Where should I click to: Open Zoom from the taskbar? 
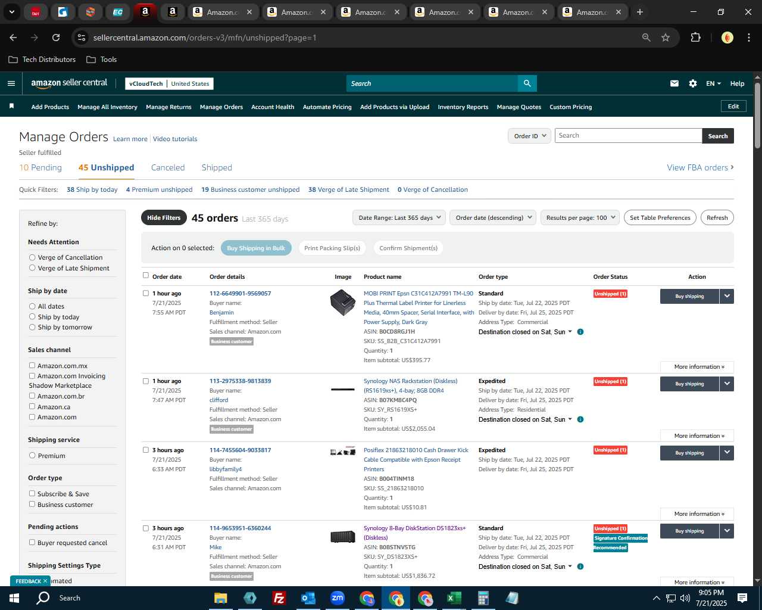point(338,598)
